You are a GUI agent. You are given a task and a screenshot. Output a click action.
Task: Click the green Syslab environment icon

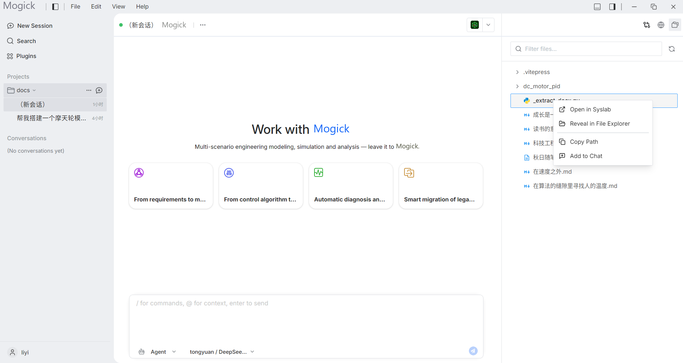pyautogui.click(x=475, y=25)
